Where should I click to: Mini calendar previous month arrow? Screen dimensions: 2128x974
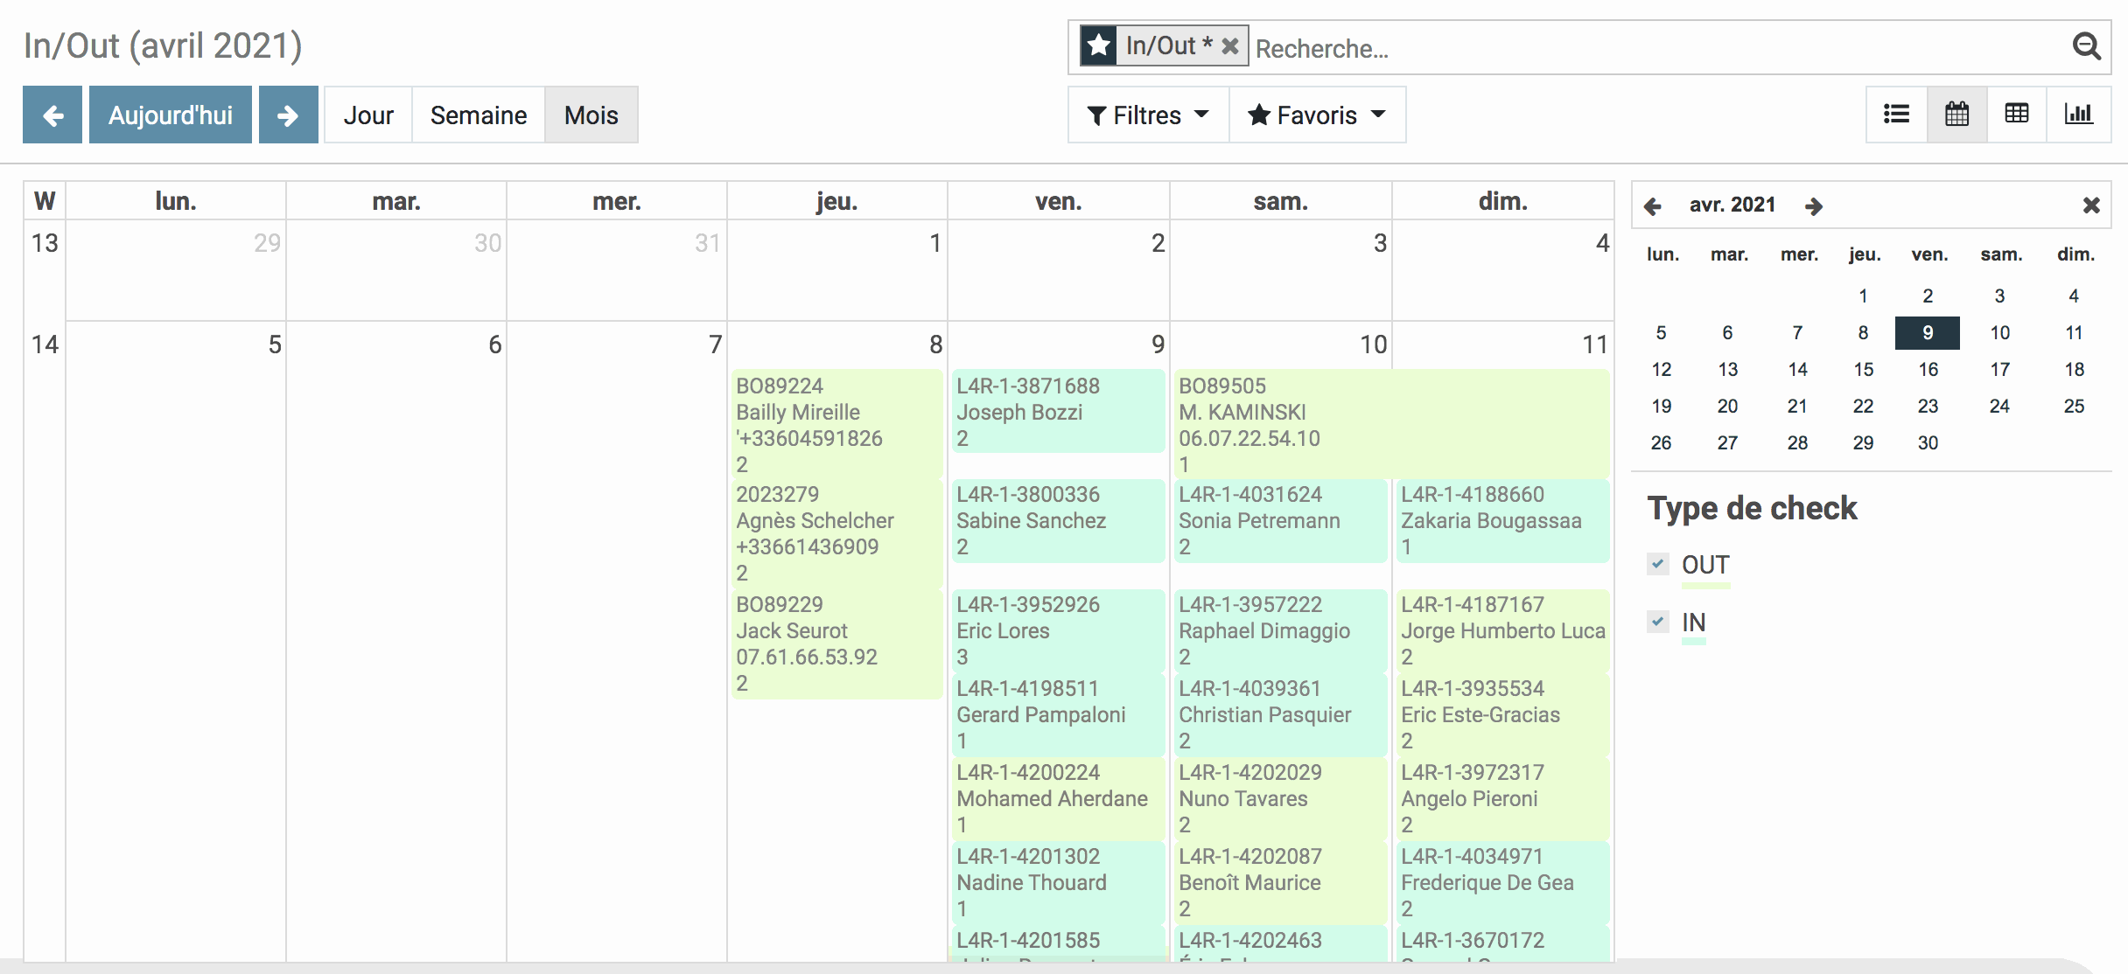(1652, 206)
